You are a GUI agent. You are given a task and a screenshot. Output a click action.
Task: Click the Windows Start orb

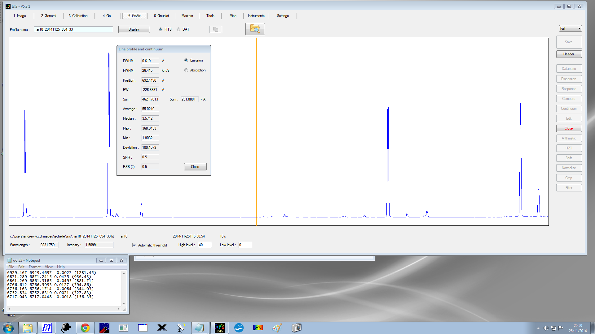(8, 328)
